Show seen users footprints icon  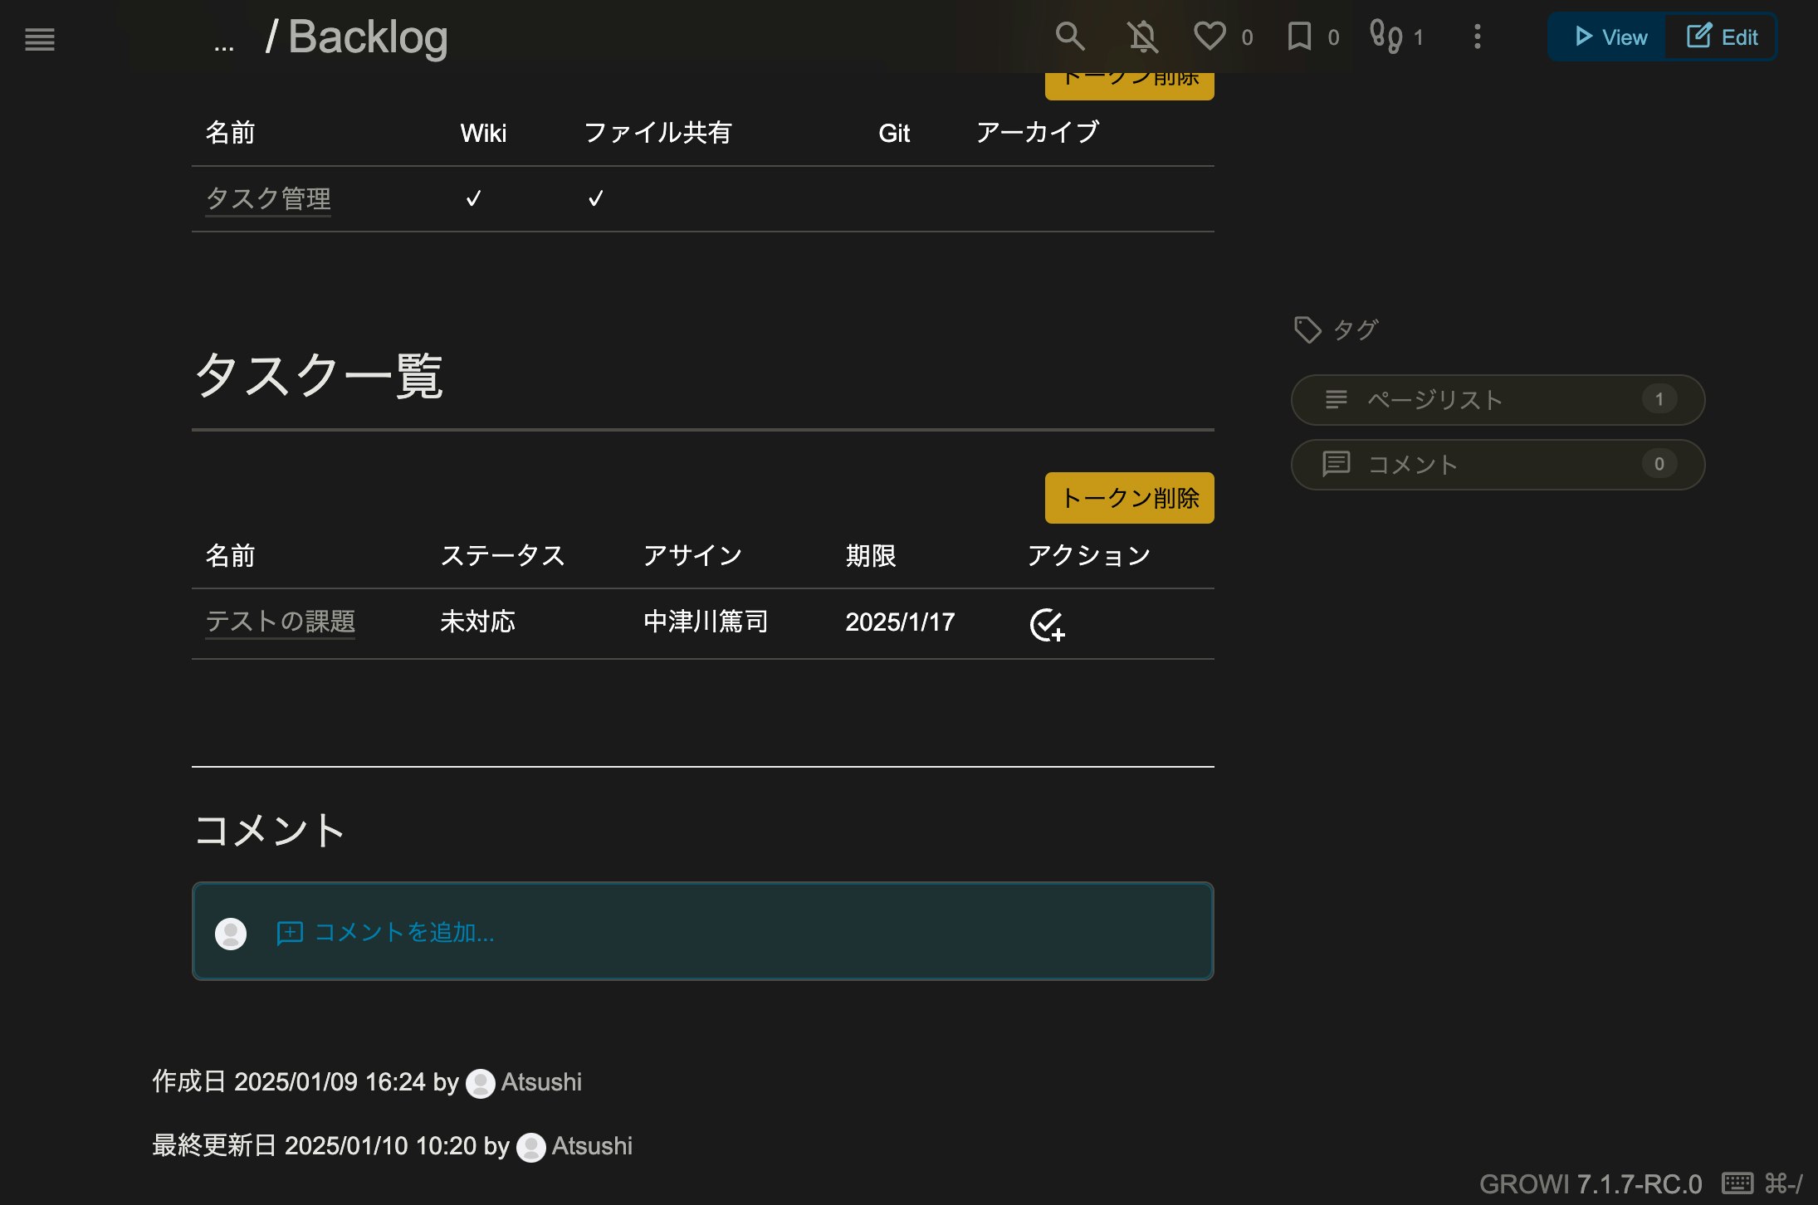pos(1385,37)
